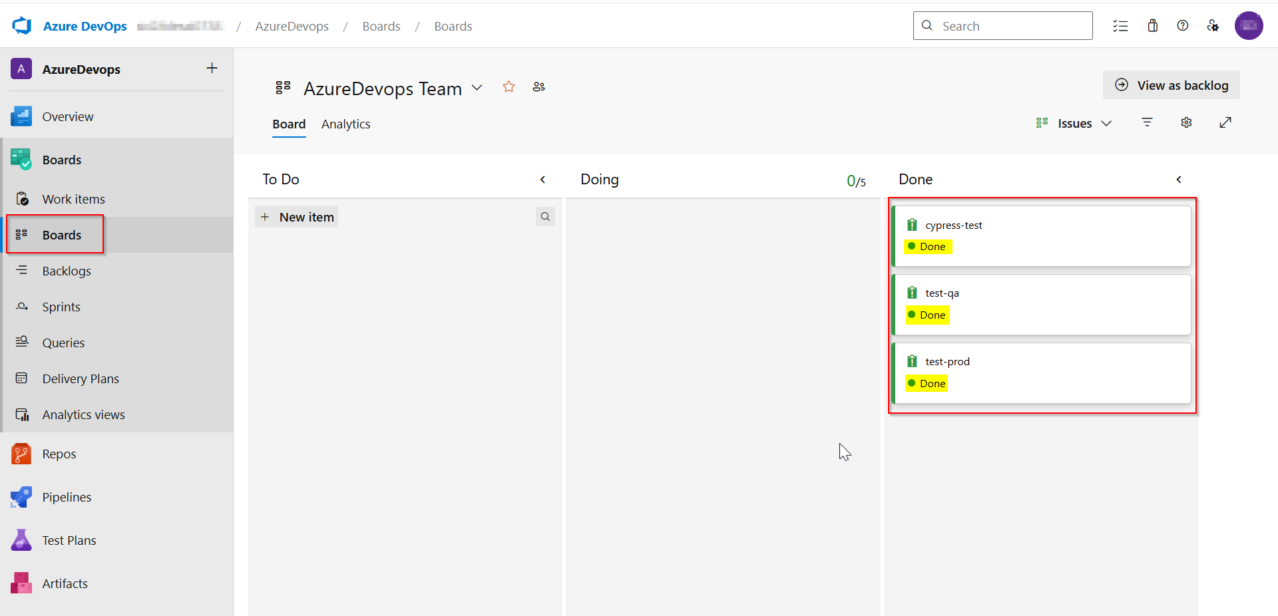1278x616 pixels.
Task: Select the Board tab
Action: point(289,124)
